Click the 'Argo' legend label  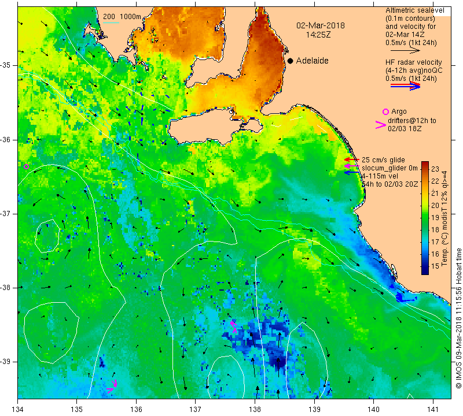[x=399, y=112]
